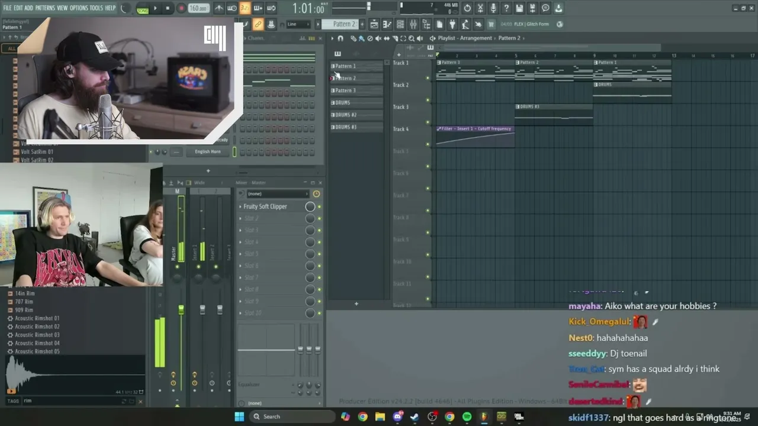Open the Playlist view icon

pyautogui.click(x=374, y=24)
